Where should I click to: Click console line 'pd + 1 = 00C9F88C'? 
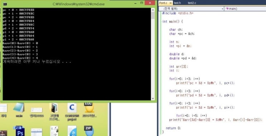pyautogui.click(x=18, y=25)
